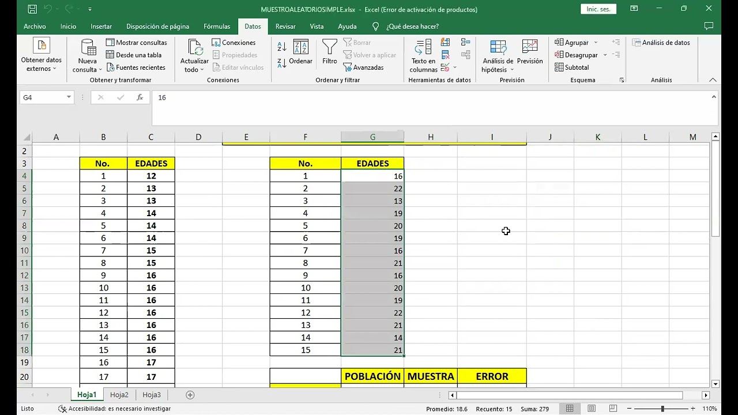Click Análisis de datos button
Viewport: 738px width, 415px height.
661,43
